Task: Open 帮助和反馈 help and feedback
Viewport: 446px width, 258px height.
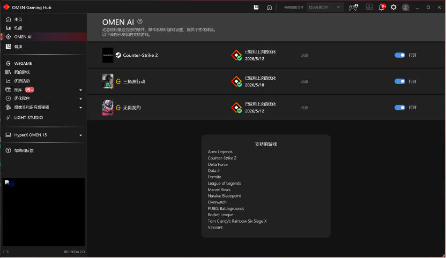Action: 24,150
